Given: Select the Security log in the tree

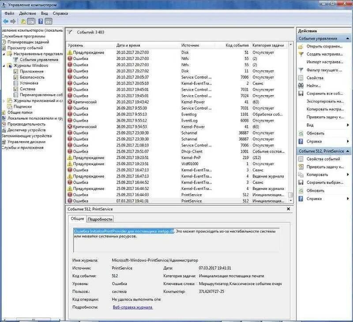Looking at the screenshot, I should tap(32, 77).
